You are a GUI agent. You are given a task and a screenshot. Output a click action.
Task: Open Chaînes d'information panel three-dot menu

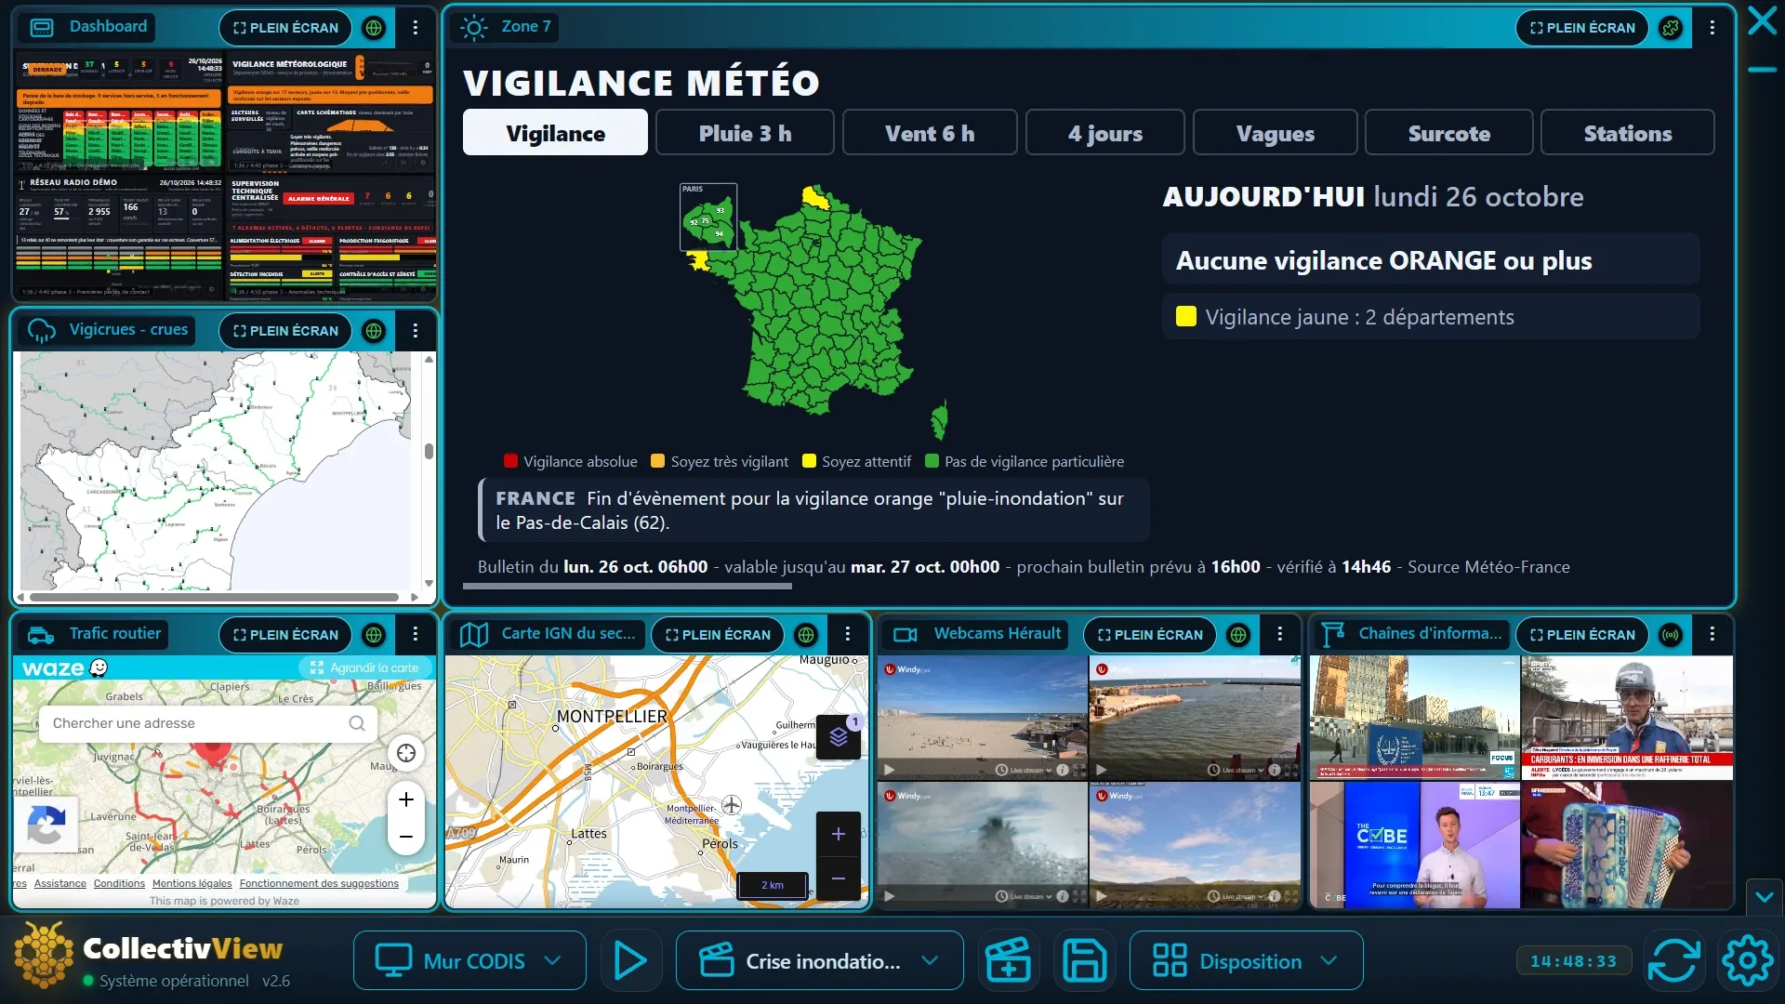tap(1712, 634)
